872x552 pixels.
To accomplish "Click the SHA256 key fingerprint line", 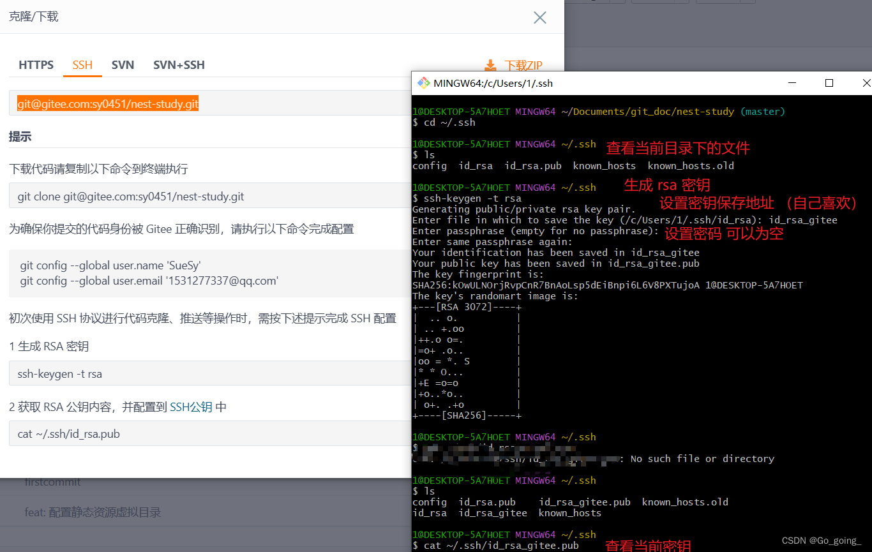I will pos(608,285).
